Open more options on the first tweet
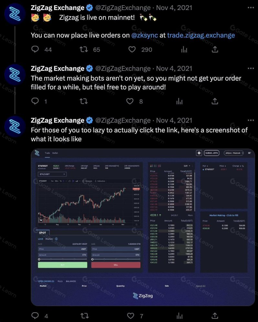 point(251,7)
